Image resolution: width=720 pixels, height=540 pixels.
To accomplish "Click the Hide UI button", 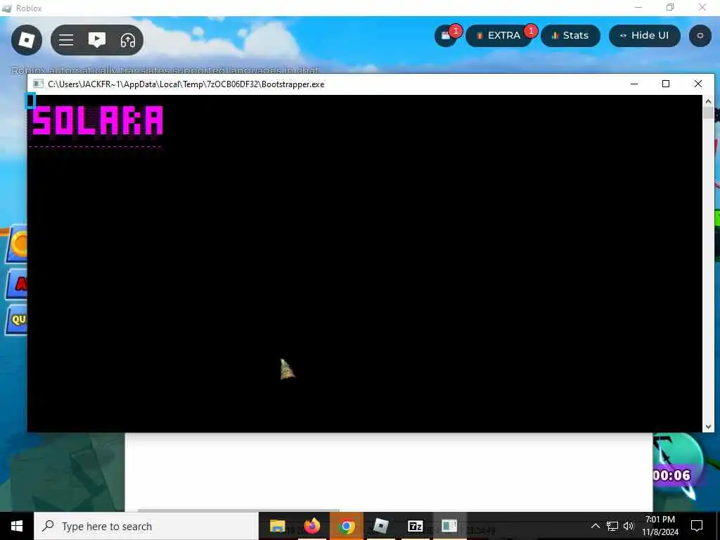I will (x=644, y=36).
